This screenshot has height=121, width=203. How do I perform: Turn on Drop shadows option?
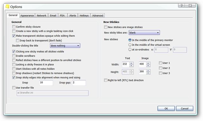click(x=14, y=73)
